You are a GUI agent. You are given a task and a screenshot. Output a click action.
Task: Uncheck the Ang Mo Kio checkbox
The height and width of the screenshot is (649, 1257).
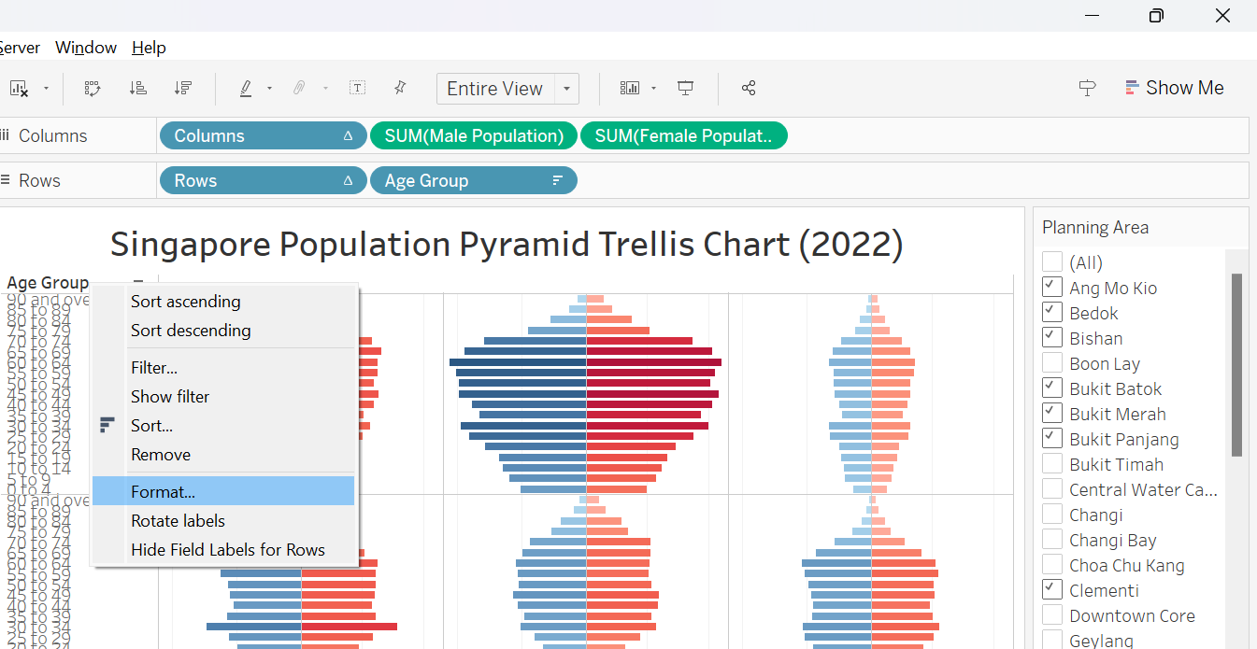tap(1052, 288)
